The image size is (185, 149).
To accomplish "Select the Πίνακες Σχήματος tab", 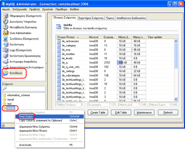I will 65,18.
